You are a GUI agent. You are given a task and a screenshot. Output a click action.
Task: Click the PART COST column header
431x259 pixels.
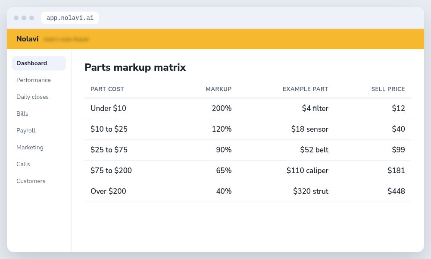coord(107,89)
